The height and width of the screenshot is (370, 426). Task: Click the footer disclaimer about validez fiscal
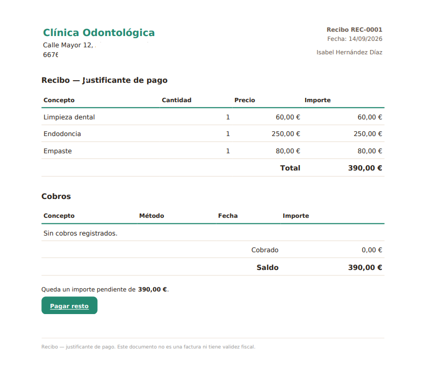pos(148,347)
